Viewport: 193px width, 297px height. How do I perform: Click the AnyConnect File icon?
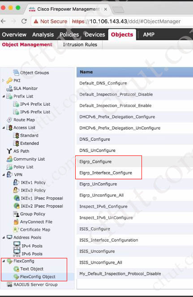[x=16, y=222]
